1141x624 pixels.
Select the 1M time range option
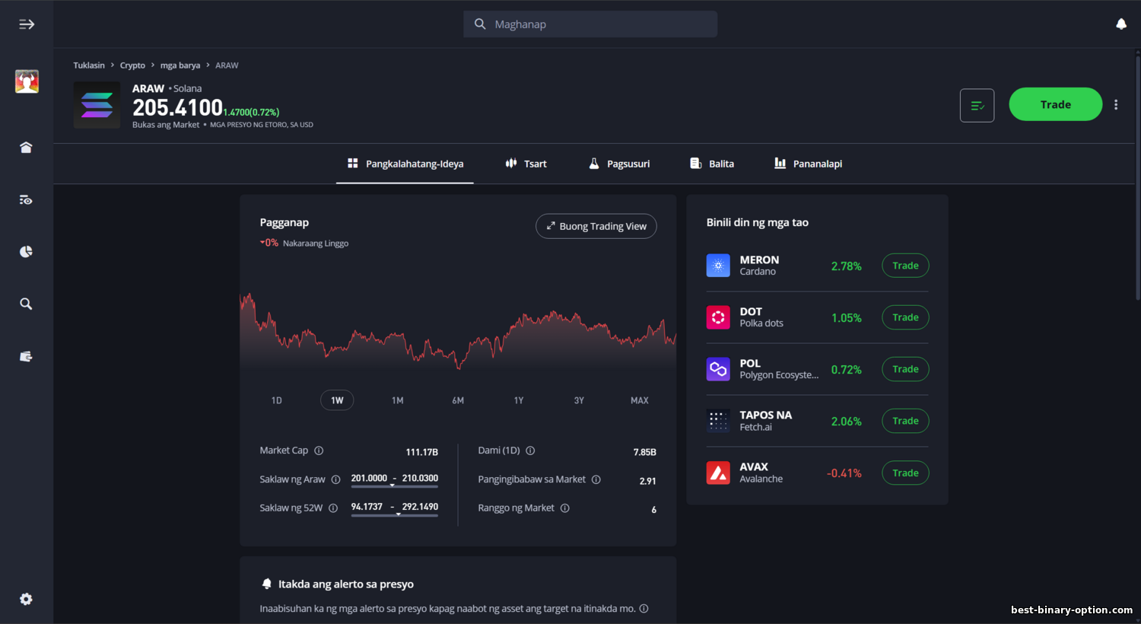[x=398, y=400]
